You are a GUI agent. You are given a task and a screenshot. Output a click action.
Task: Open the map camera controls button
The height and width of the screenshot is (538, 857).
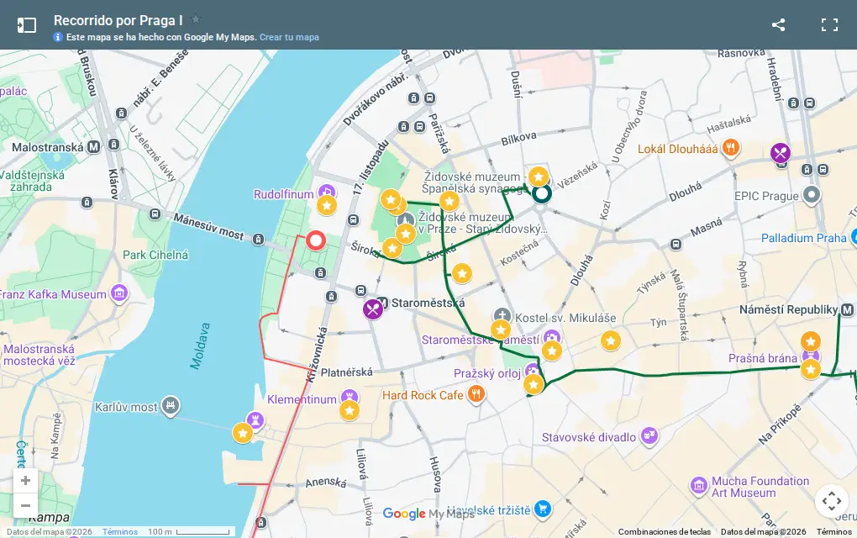pyautogui.click(x=831, y=500)
